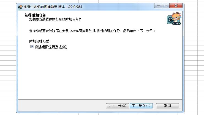Image resolution: width=204 pixels, height=115 pixels.
Task: Open the installer icon system menu in title bar
Action: [20, 7]
